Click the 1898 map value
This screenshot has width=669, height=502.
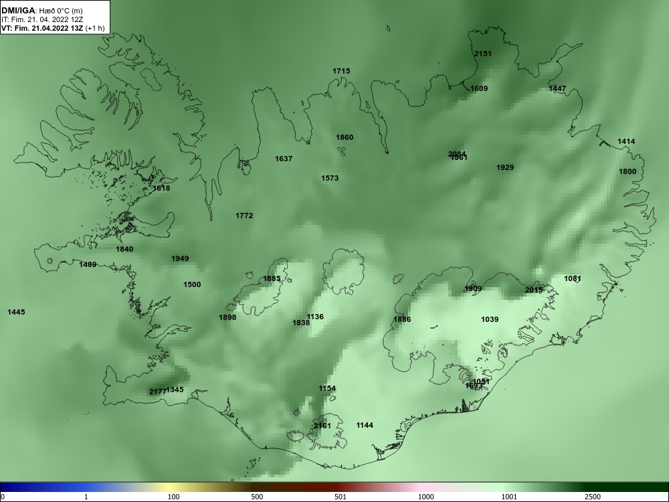[227, 317]
